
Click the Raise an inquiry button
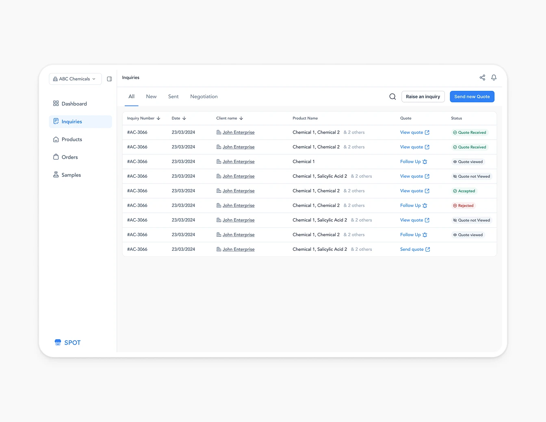click(x=423, y=97)
